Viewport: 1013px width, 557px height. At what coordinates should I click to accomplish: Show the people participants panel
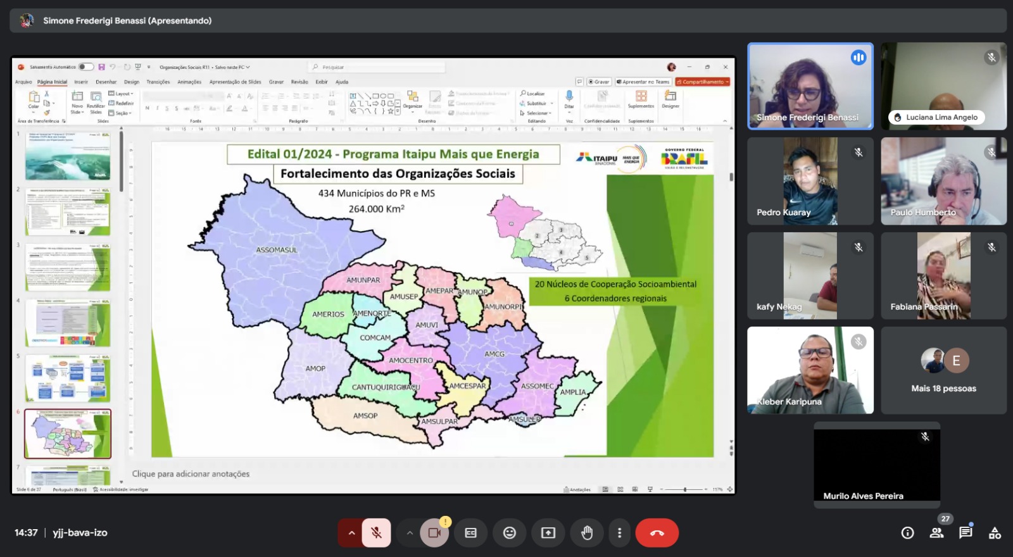(x=937, y=533)
